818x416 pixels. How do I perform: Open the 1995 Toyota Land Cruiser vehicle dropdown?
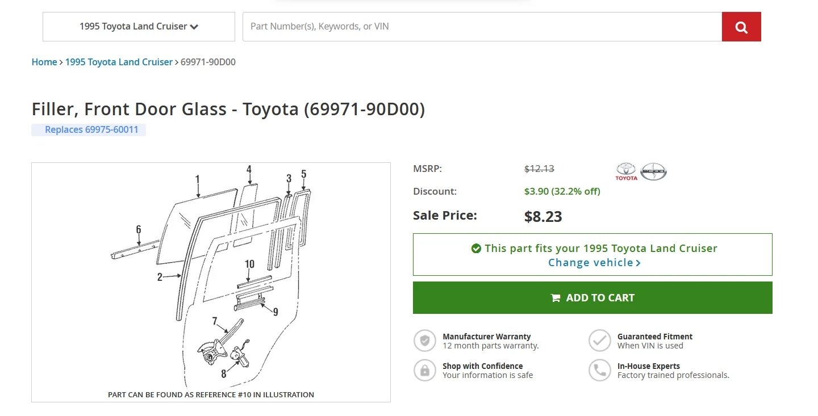(x=139, y=27)
